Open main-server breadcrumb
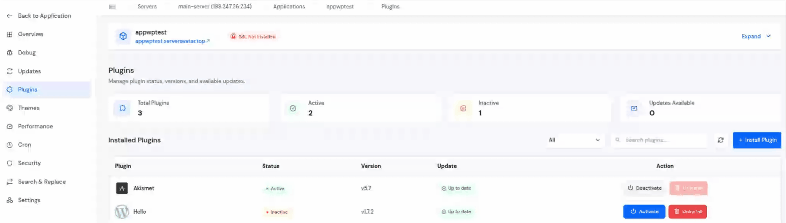 [x=215, y=7]
